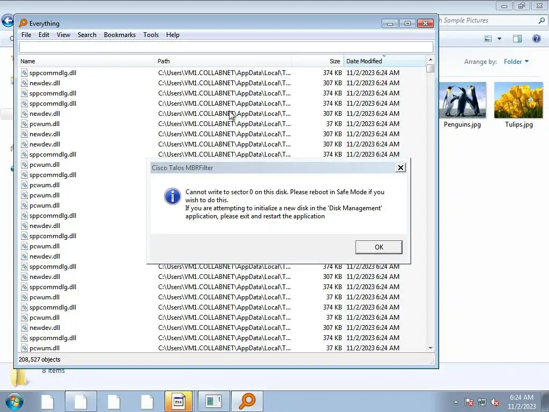Click file icon of first pcwum.dll row
Screen dimensions: 549x412
[24, 124]
